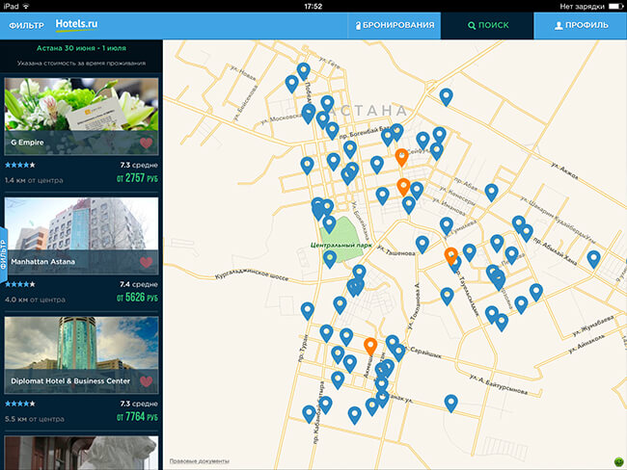Select the orange pin near пр. Тауелсыздык
The image size is (627, 470).
[x=450, y=255]
